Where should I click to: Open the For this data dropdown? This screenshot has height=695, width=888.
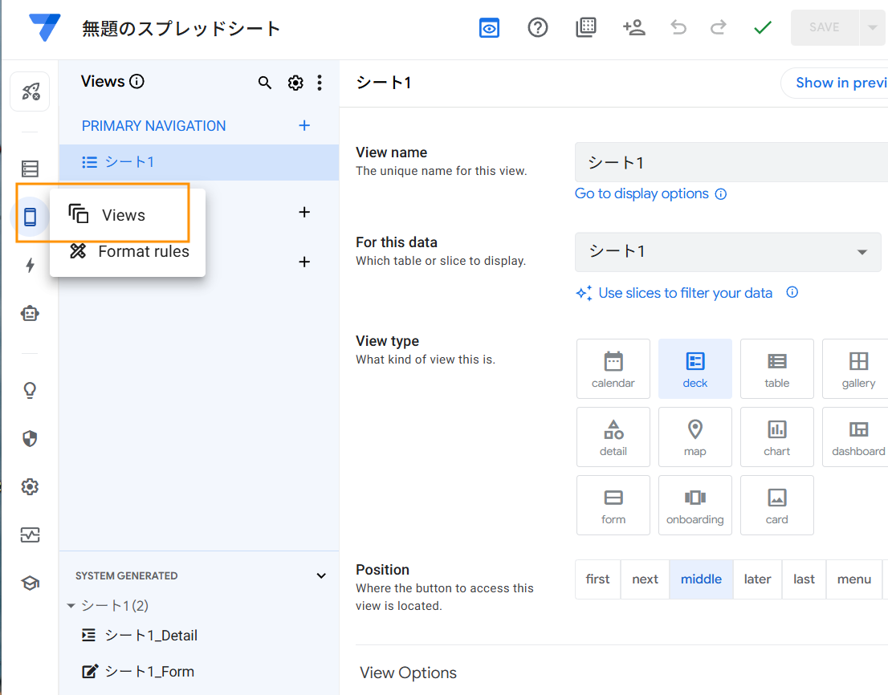727,251
